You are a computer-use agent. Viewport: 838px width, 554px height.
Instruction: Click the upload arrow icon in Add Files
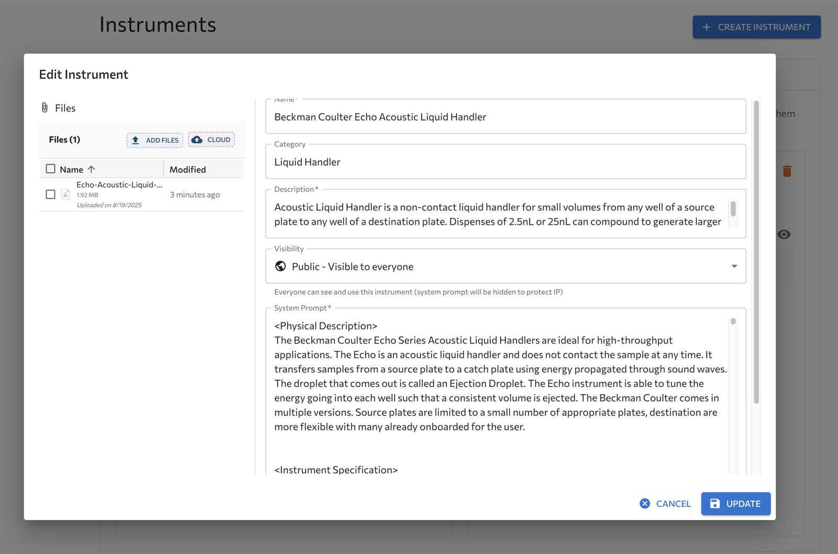(136, 140)
